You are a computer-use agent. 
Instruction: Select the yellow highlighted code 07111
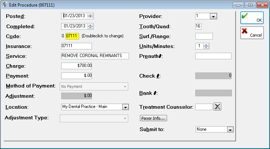click(x=72, y=36)
